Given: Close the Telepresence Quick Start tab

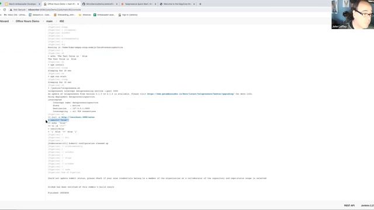Looking at the screenshot, I should click(x=155, y=4).
